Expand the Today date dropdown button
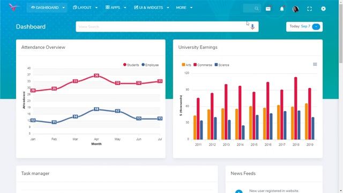The height and width of the screenshot is (193, 343). (316, 27)
